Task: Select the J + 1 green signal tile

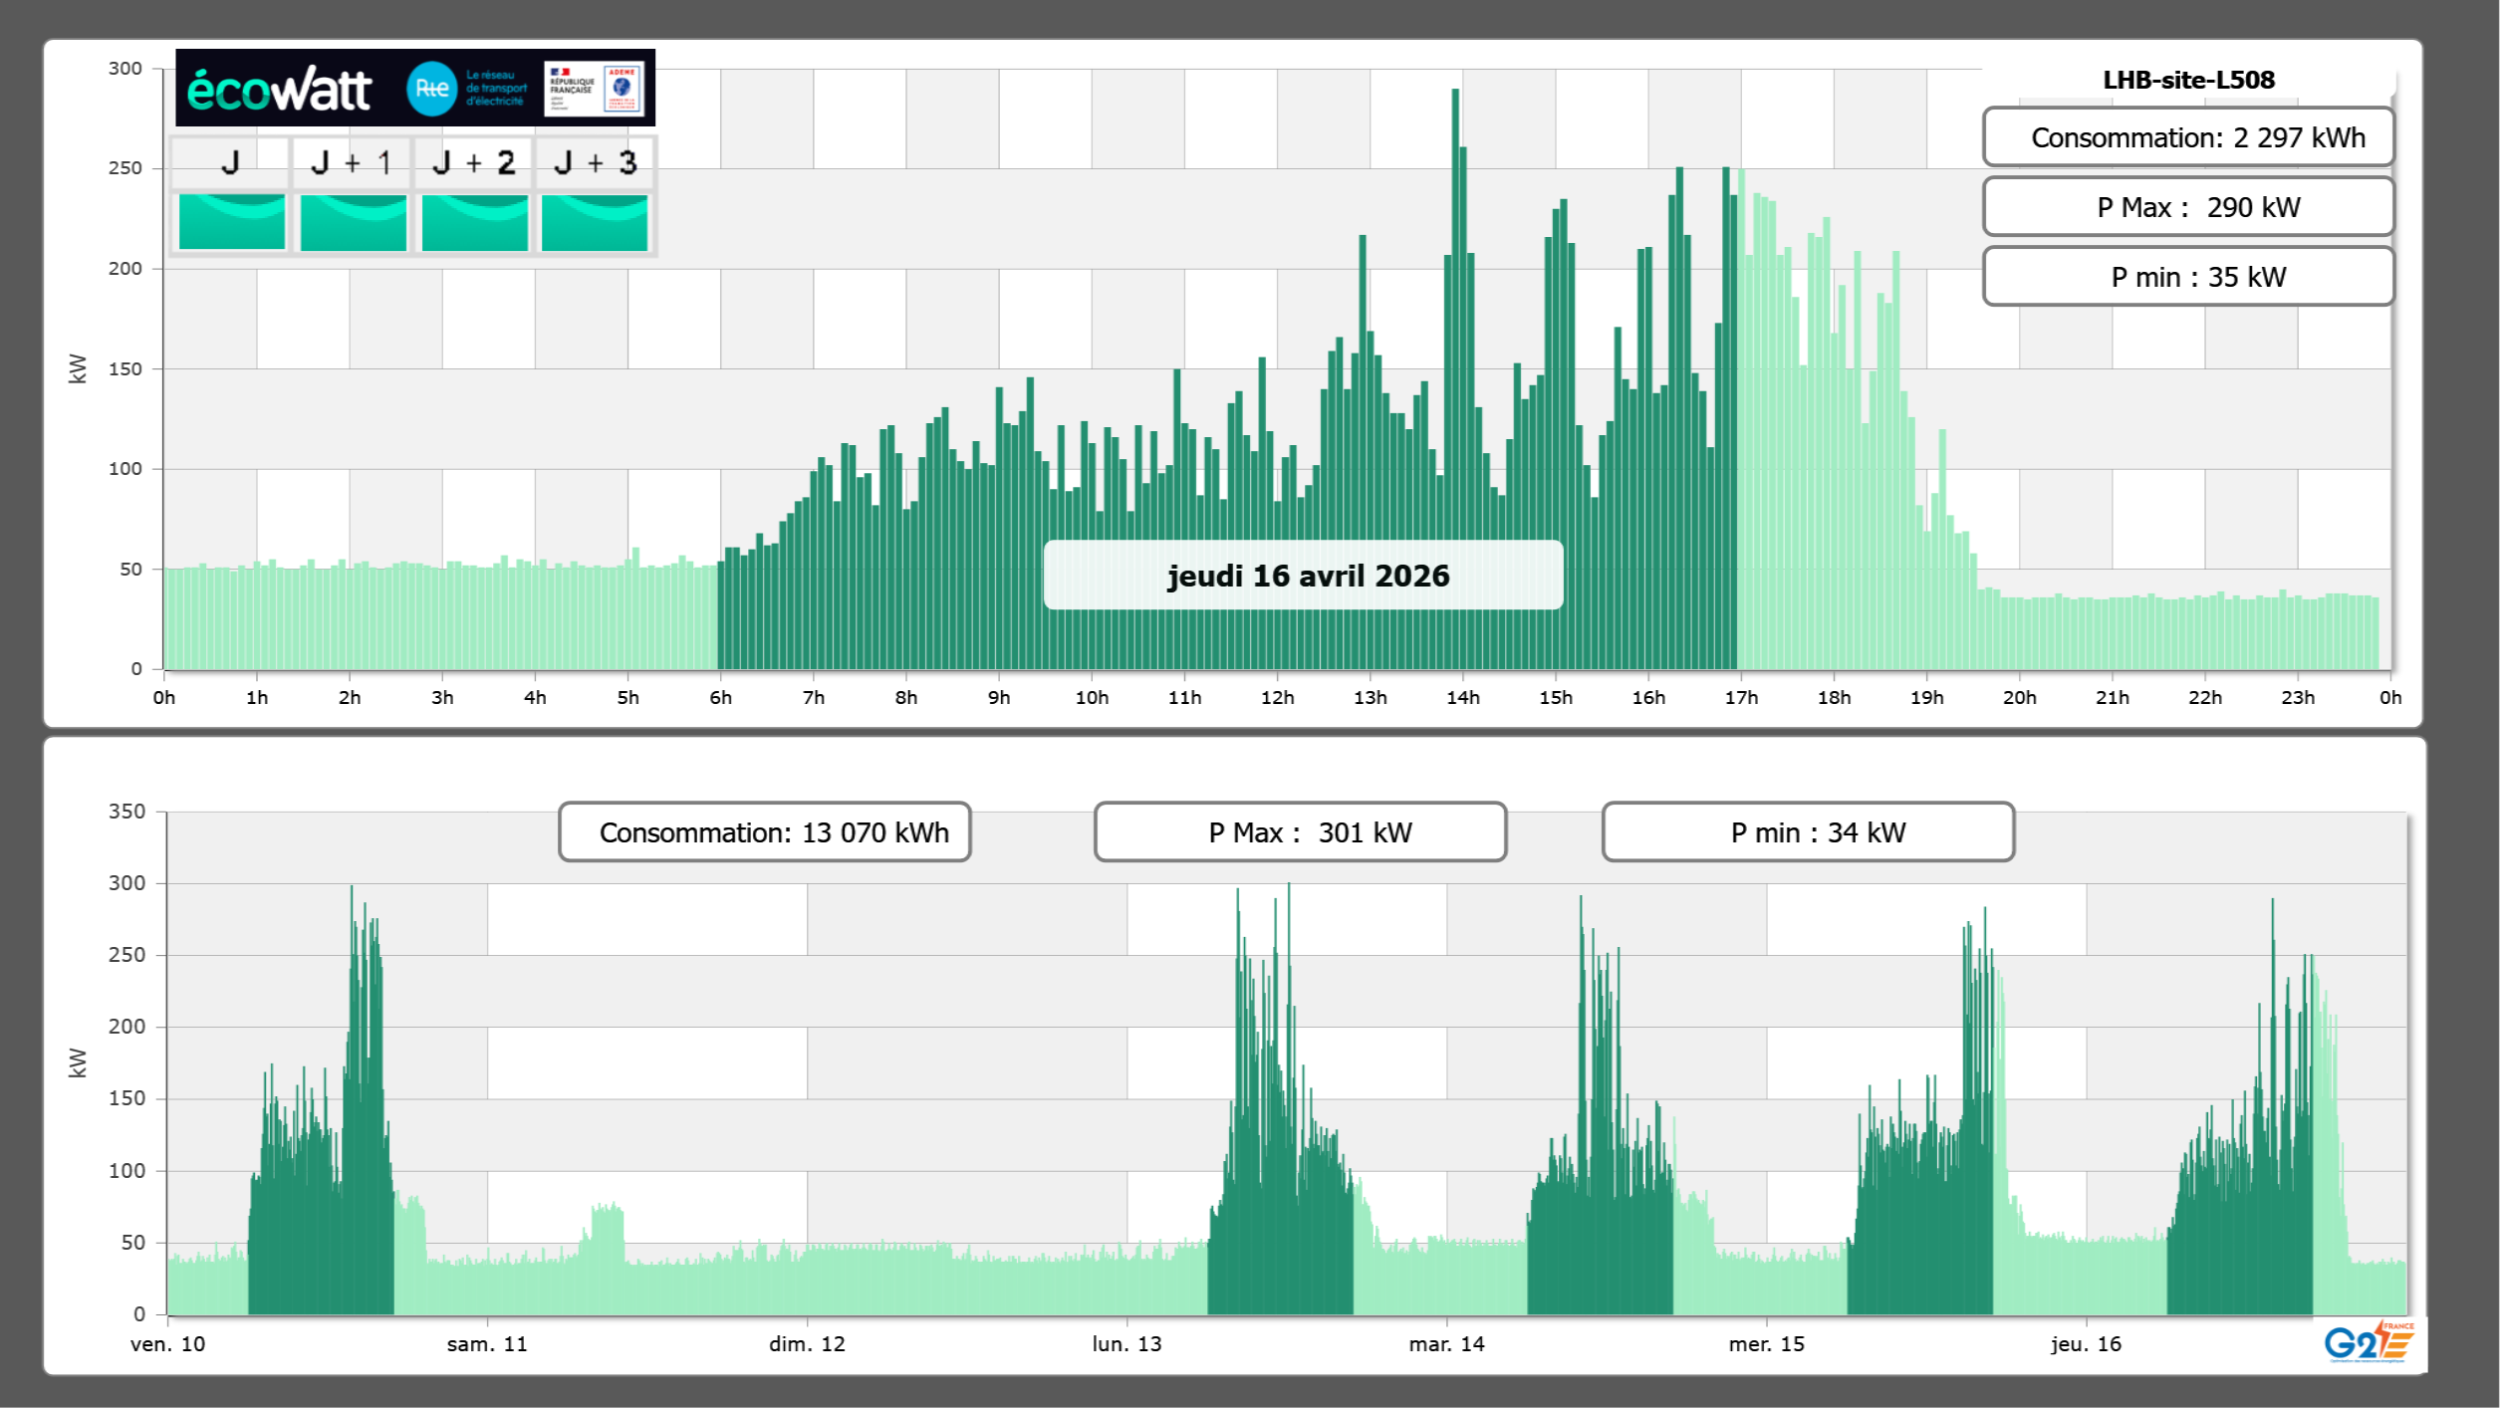Action: 353,222
